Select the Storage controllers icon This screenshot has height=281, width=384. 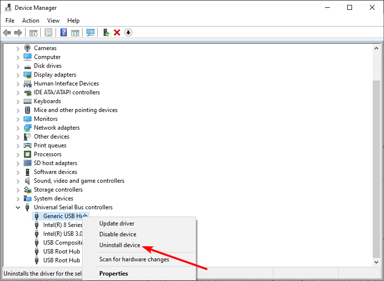tap(28, 190)
